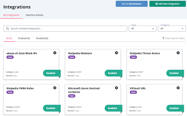Open gear on Microsoft Azure Sentinel Incidents card

(x=116, y=88)
